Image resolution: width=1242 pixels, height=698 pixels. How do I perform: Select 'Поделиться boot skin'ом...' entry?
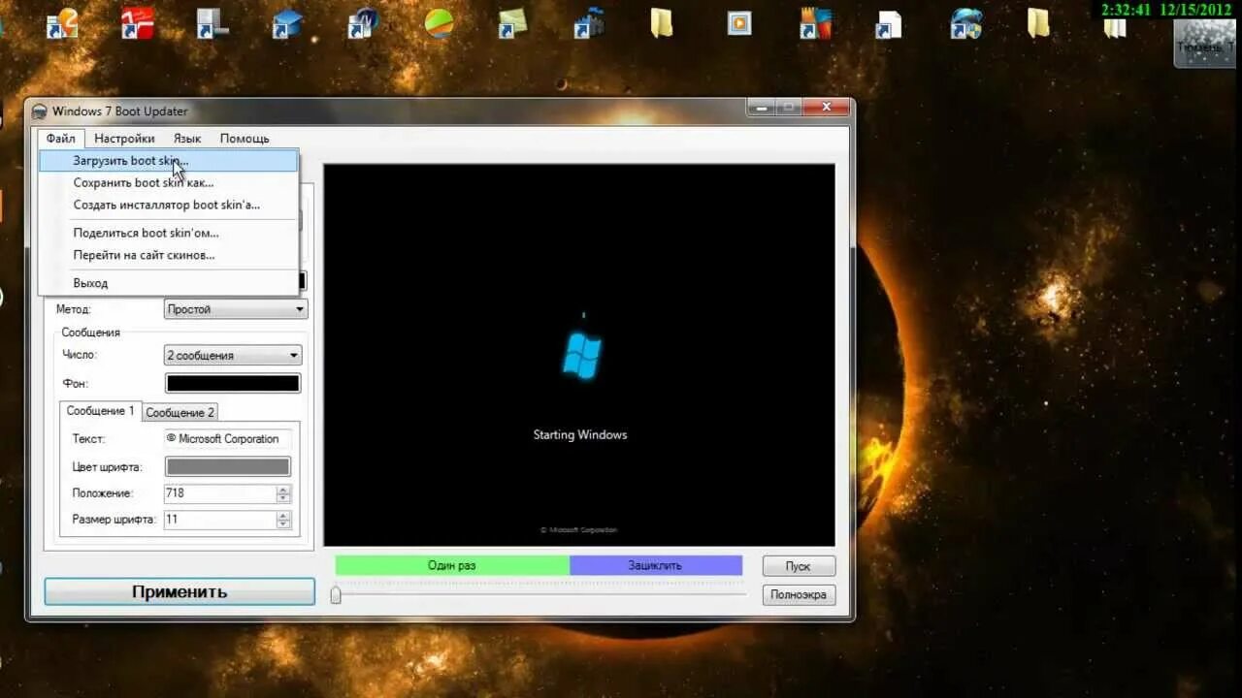[x=168, y=233]
